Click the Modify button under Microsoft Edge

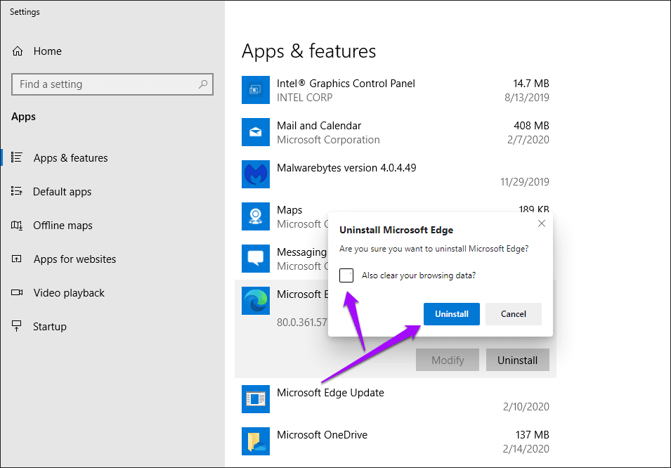[x=448, y=360]
